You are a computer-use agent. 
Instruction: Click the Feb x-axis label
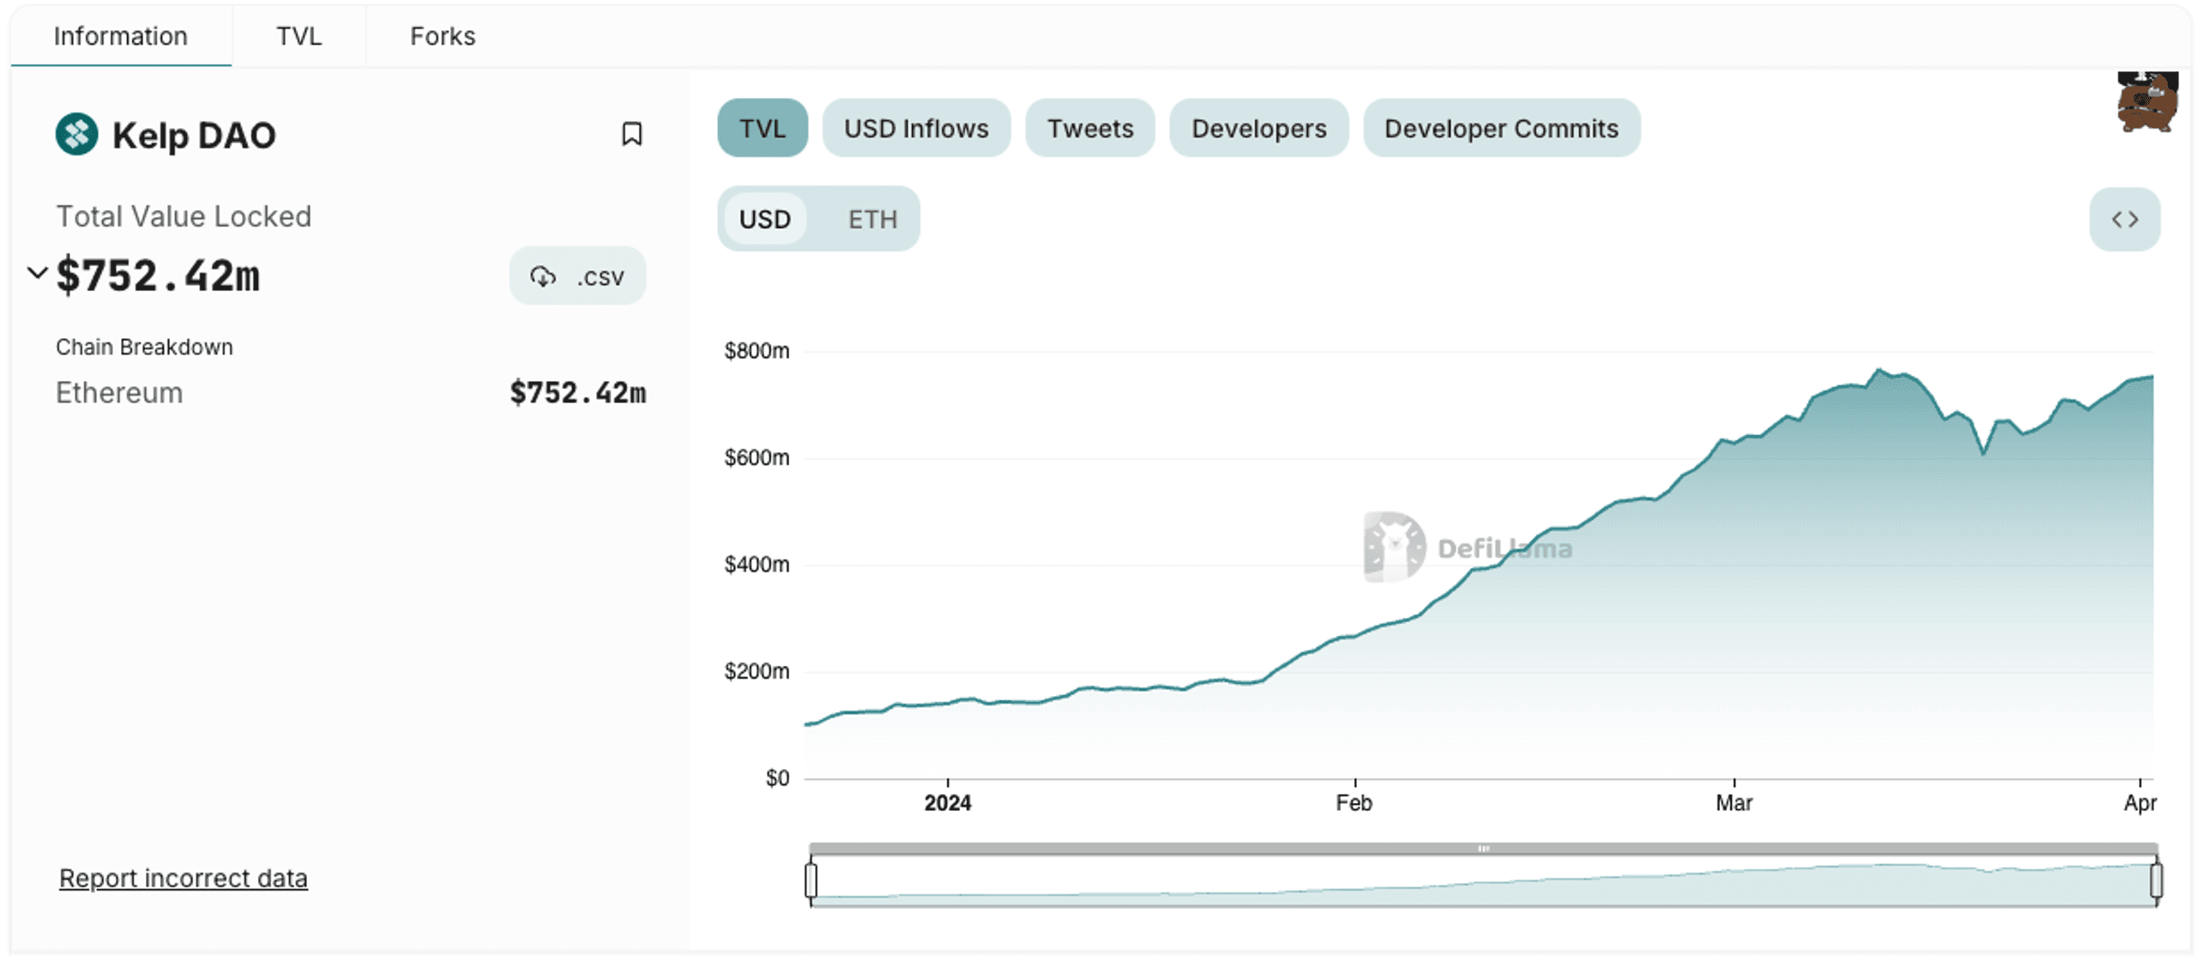pos(1354,803)
